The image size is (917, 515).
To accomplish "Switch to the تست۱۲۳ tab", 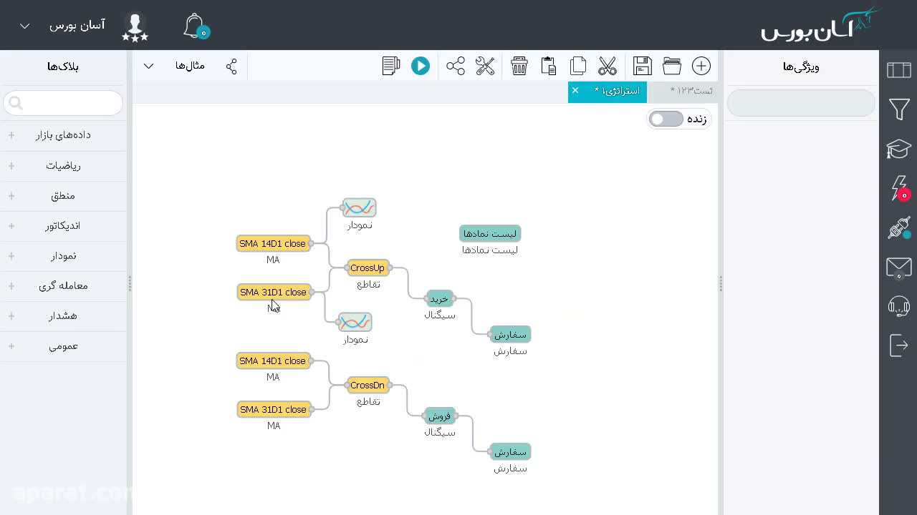I will (689, 91).
